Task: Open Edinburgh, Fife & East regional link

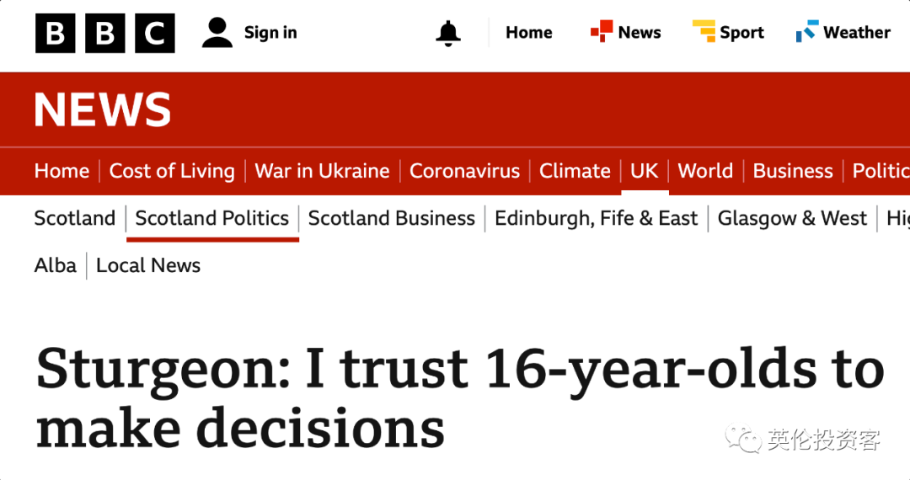Action: click(596, 219)
